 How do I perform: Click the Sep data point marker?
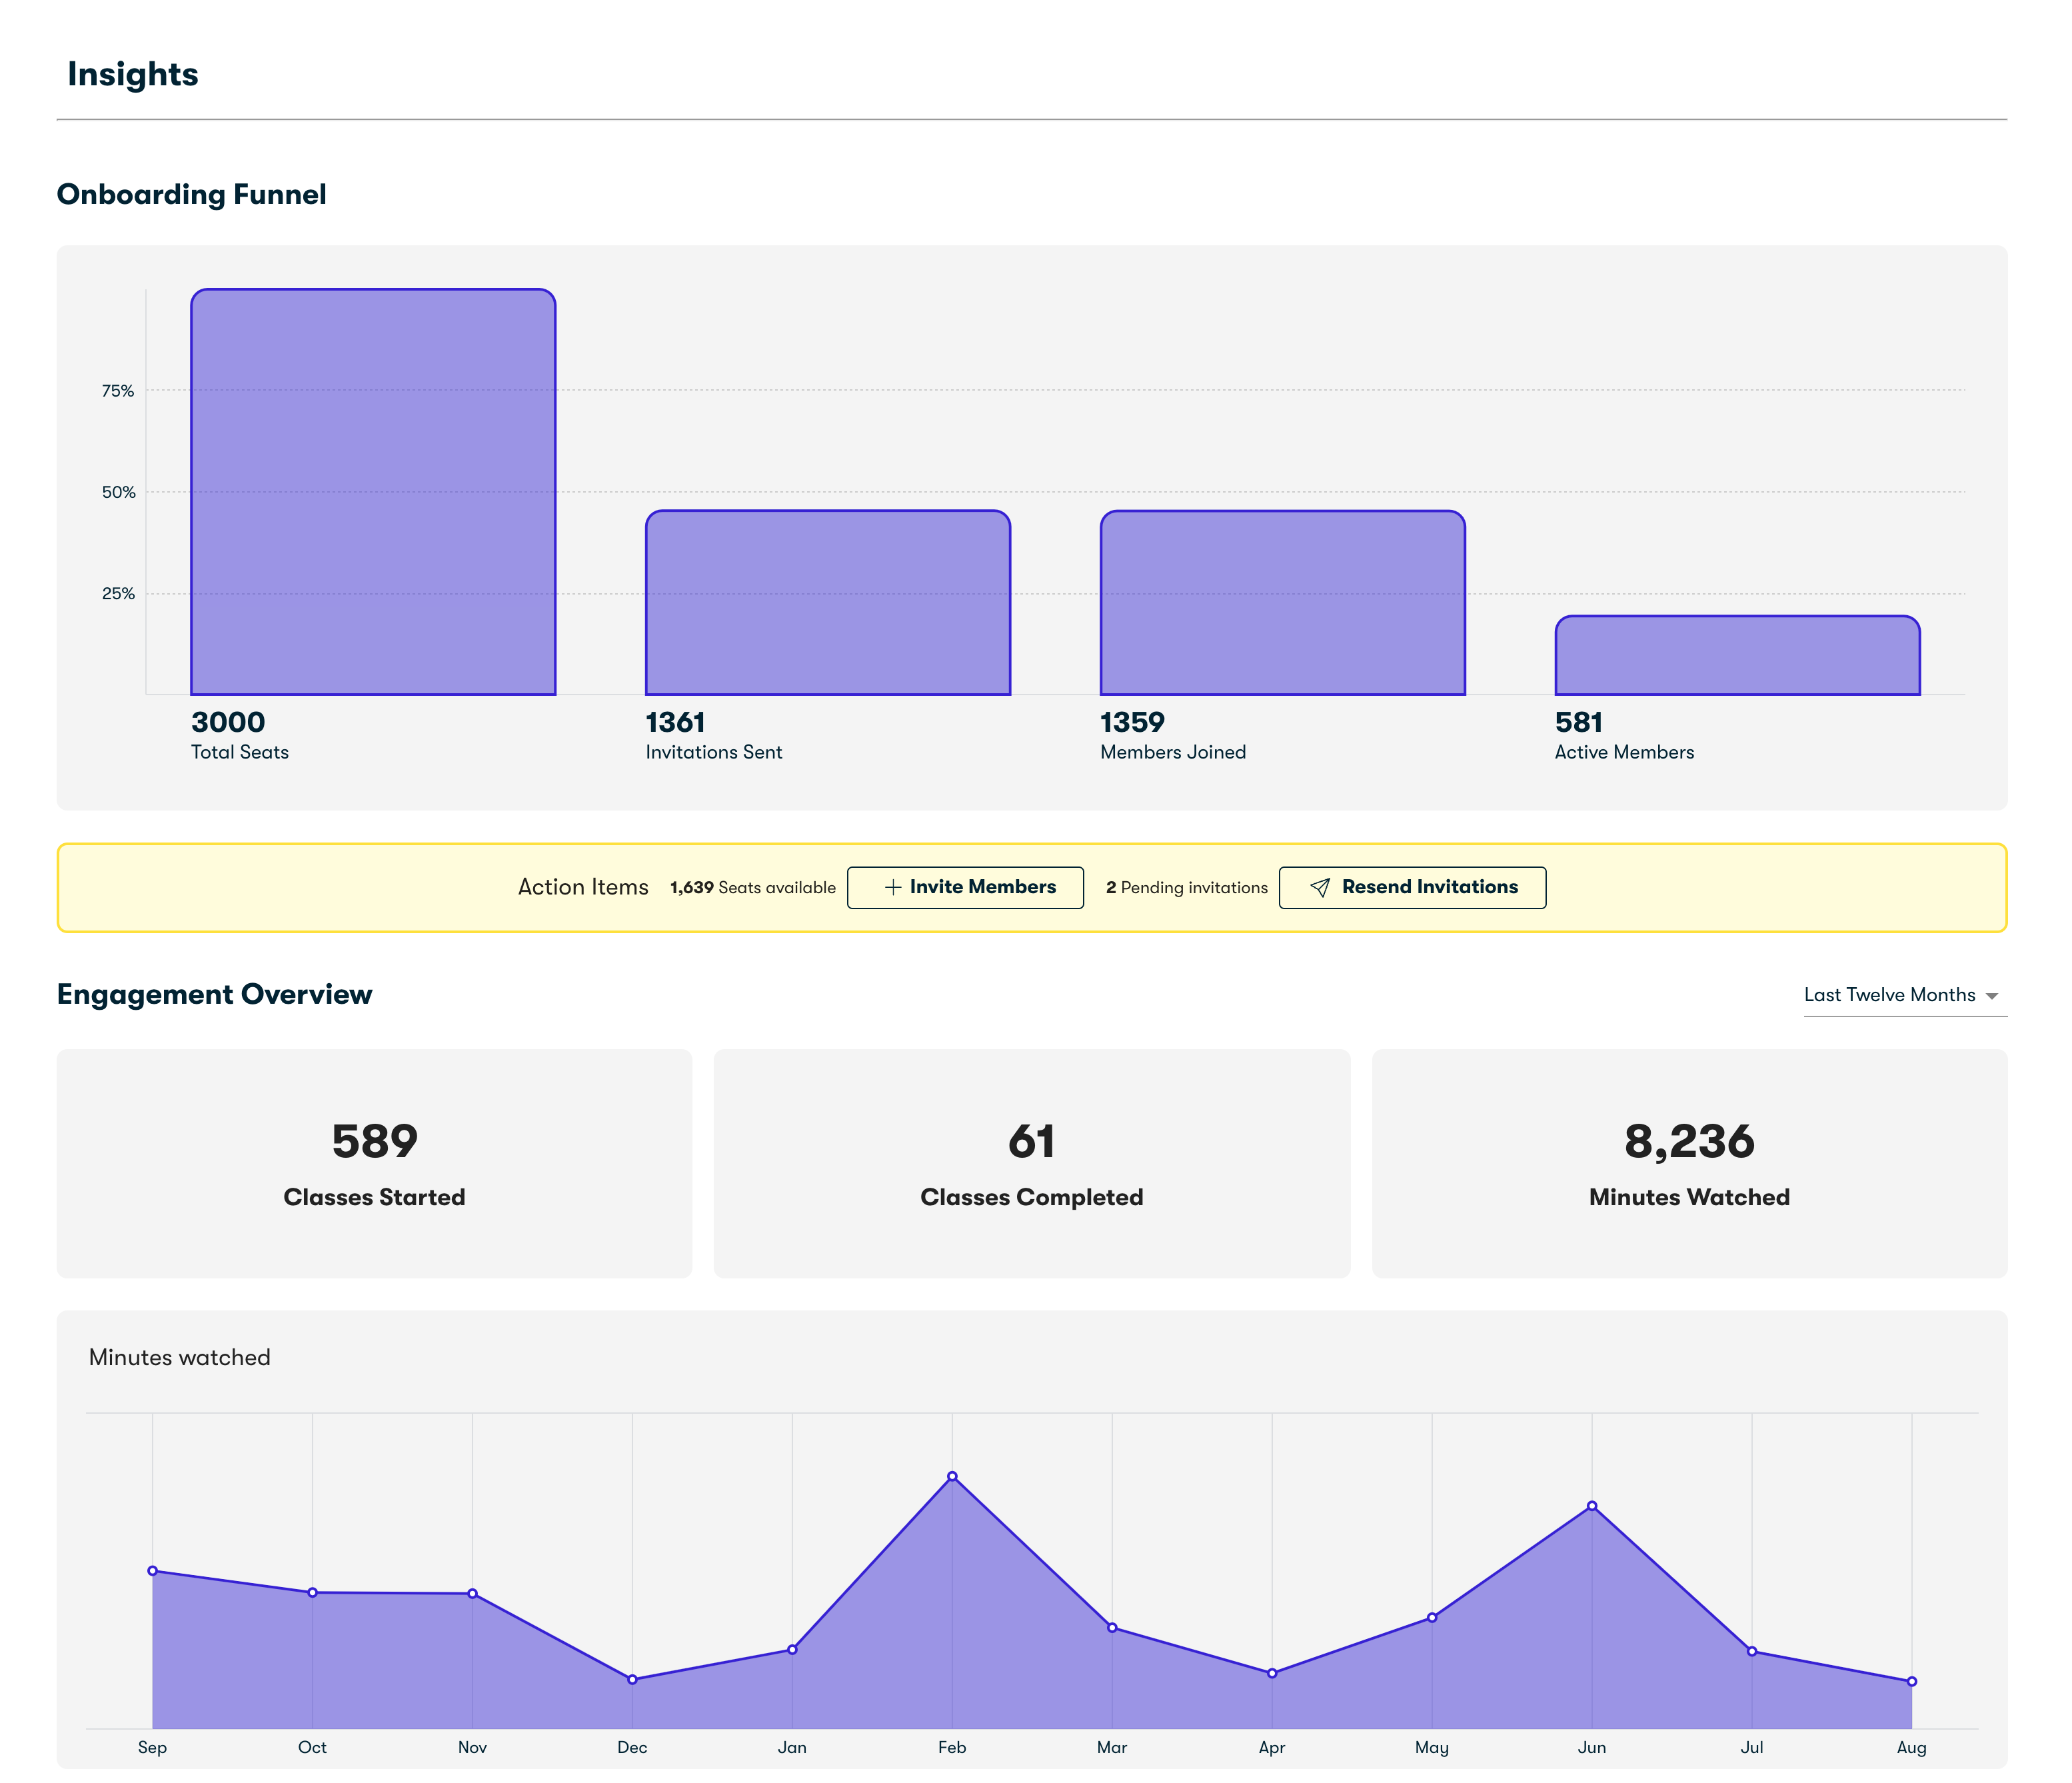tap(153, 1570)
